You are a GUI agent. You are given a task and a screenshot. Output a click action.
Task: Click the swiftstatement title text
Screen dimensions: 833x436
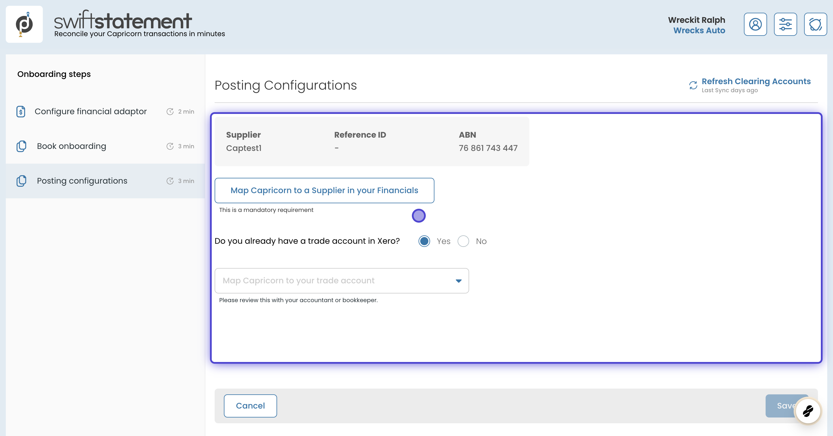tap(123, 20)
